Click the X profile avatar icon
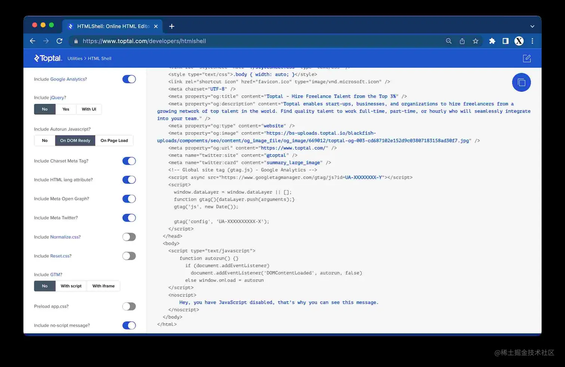 (x=519, y=41)
